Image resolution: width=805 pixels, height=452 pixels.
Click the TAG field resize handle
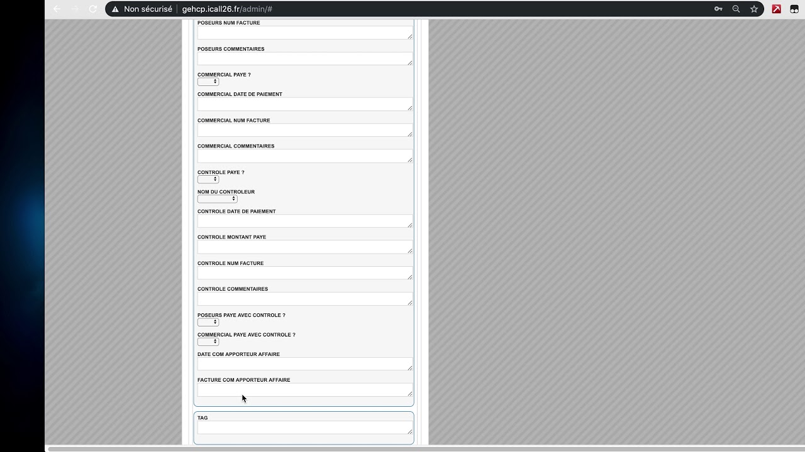tap(409, 431)
